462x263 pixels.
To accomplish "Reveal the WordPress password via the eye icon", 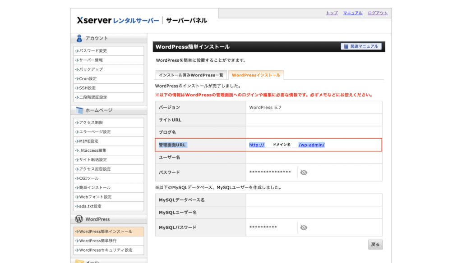I will 304,172.
